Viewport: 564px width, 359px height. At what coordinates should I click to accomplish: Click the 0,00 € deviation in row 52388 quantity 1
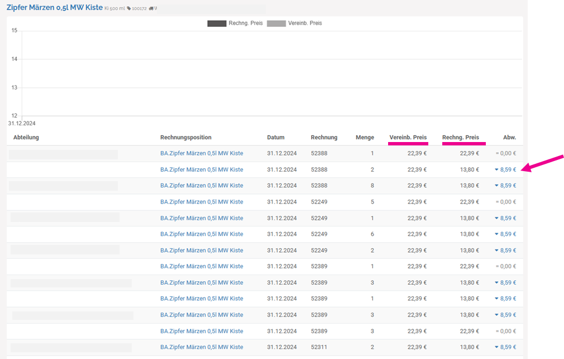[506, 153]
